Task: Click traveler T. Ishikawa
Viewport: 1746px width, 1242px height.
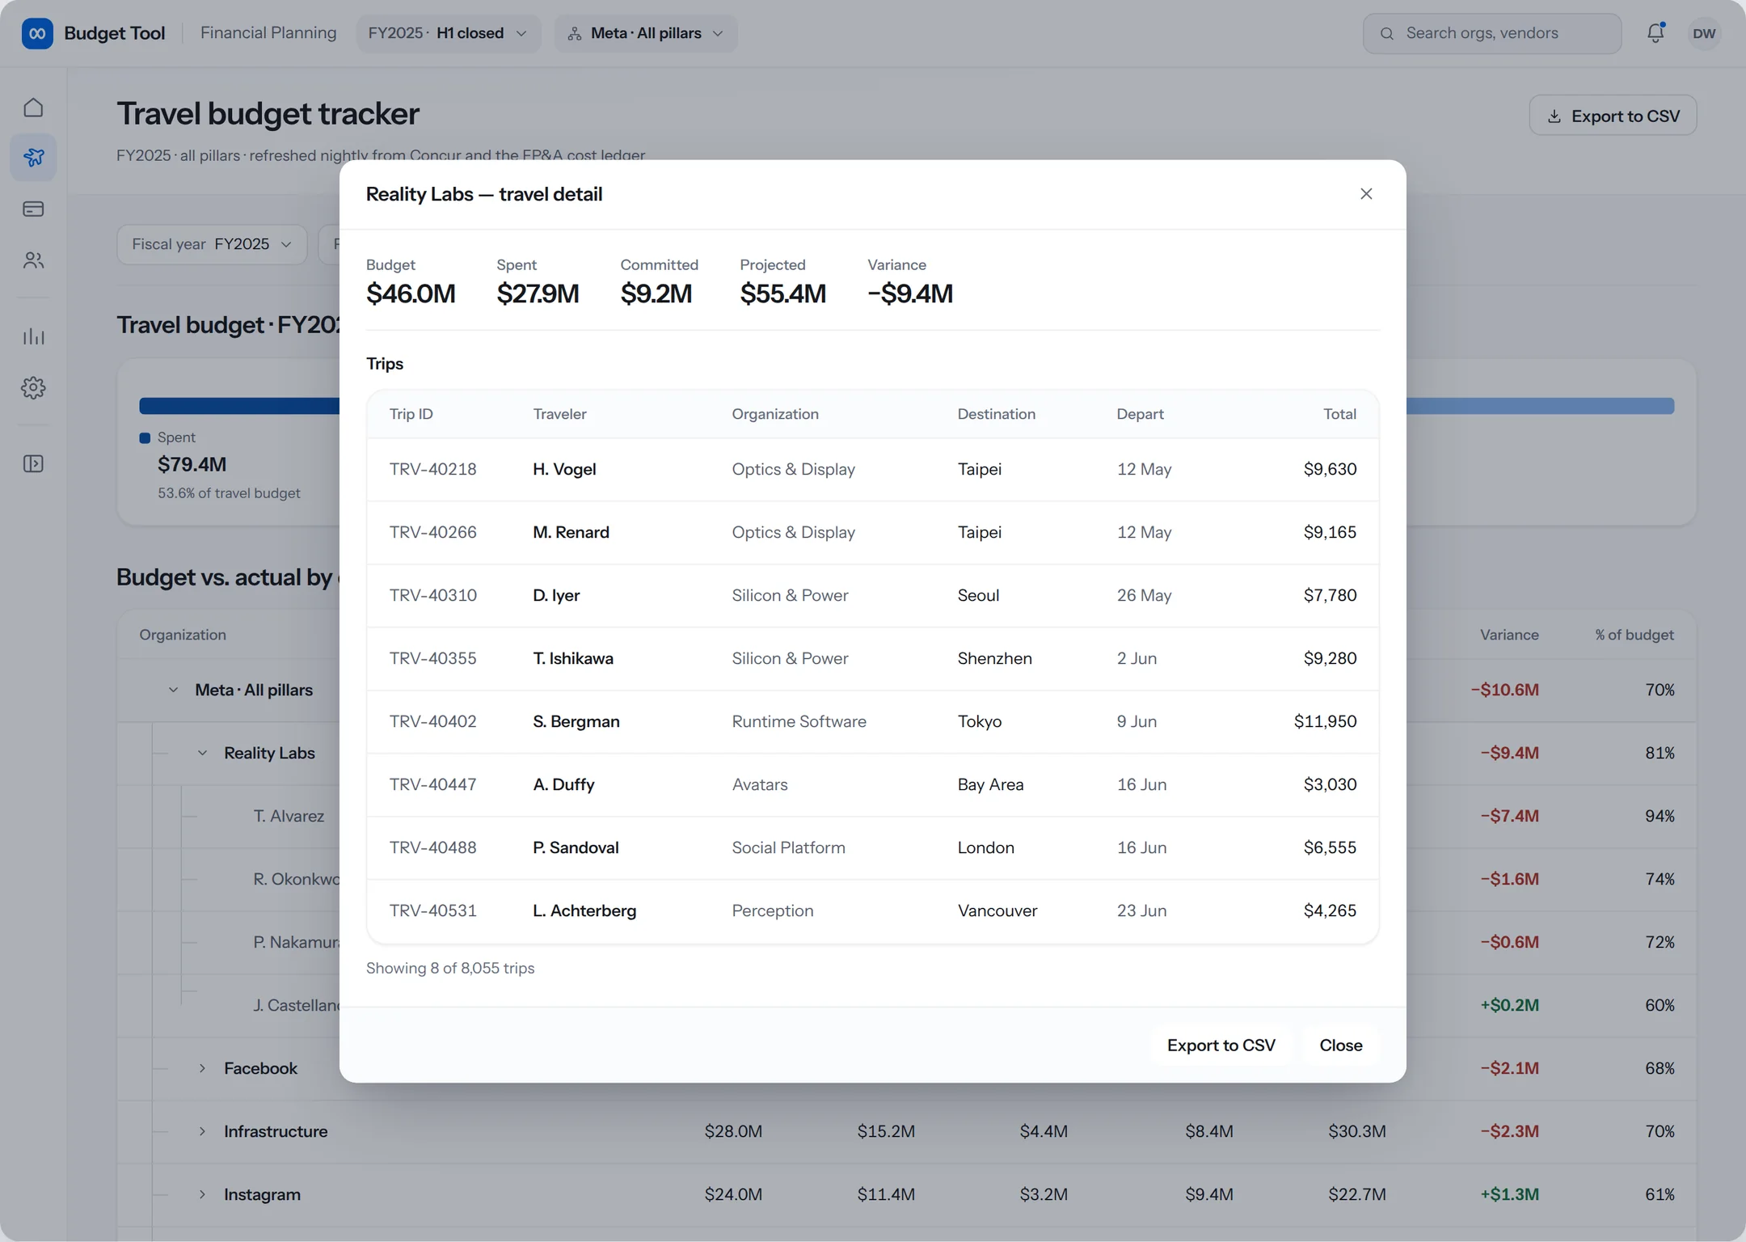Action: pyautogui.click(x=573, y=658)
